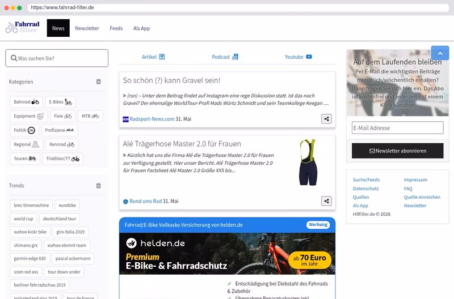Focus the E-Mail Adresse input field
454x299 pixels.
pos(398,127)
